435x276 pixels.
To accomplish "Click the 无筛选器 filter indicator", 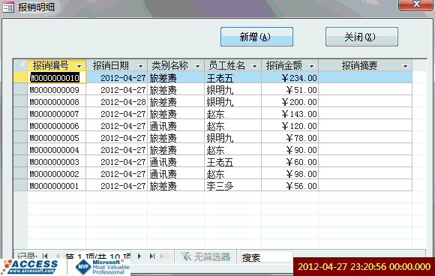I will (x=205, y=256).
